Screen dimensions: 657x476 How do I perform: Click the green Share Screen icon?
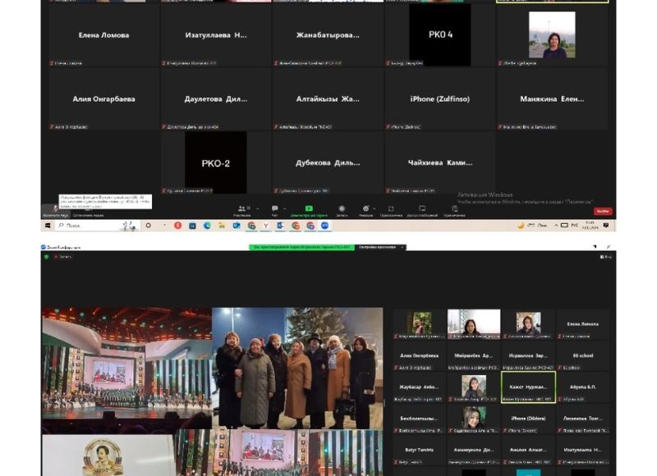coord(309,209)
